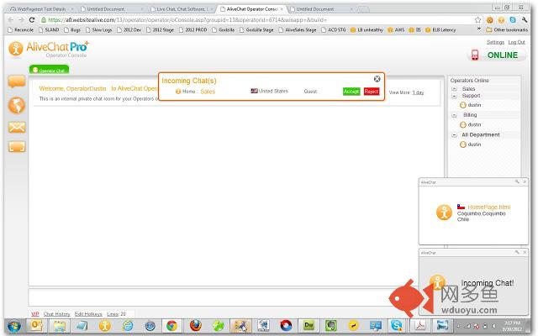Screen dimensions: 538x336
Task: Open the Chat History link
Action: (x=56, y=313)
